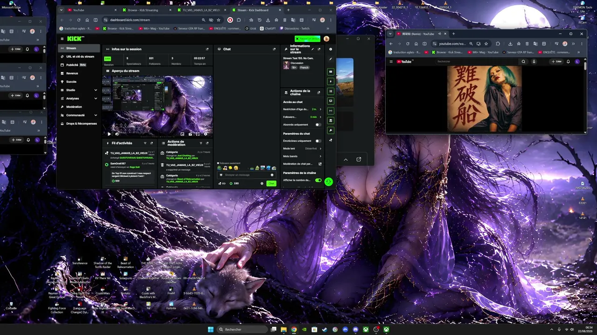The height and width of the screenshot is (335, 597).
Task: Switch to the TU_VAS_JAMAIS_LA_BZ_VIEUX tab
Action: [x=201, y=10]
